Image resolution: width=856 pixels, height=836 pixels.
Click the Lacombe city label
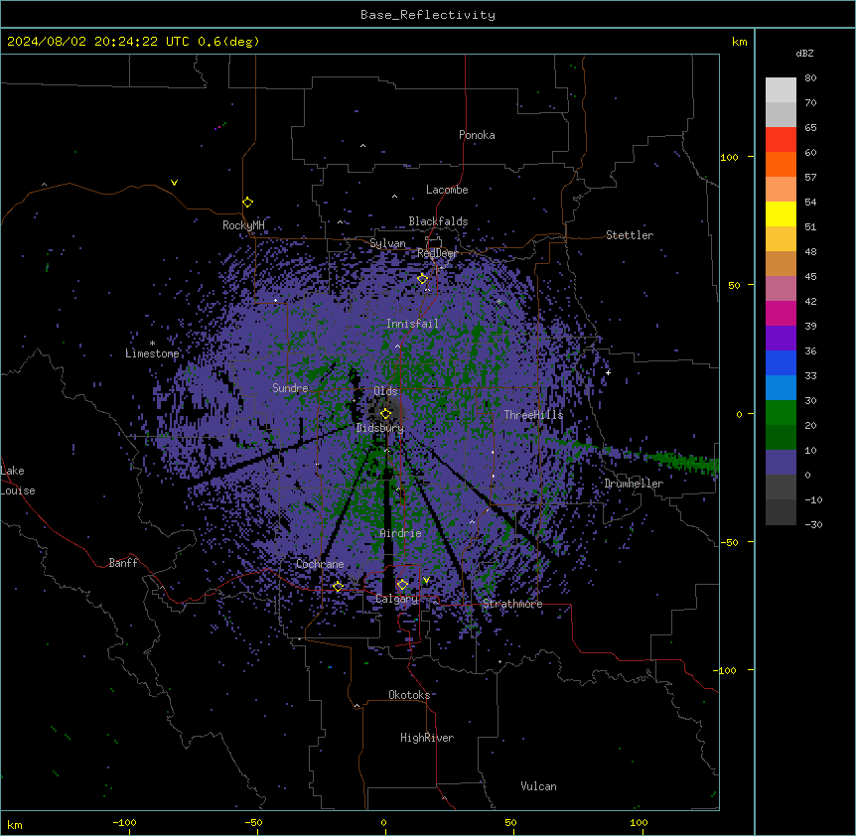tap(447, 190)
